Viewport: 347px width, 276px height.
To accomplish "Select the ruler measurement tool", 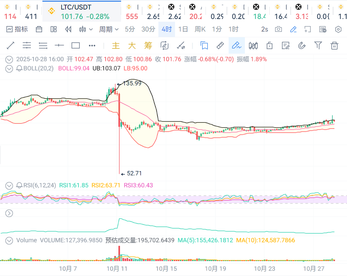I will (x=220, y=45).
